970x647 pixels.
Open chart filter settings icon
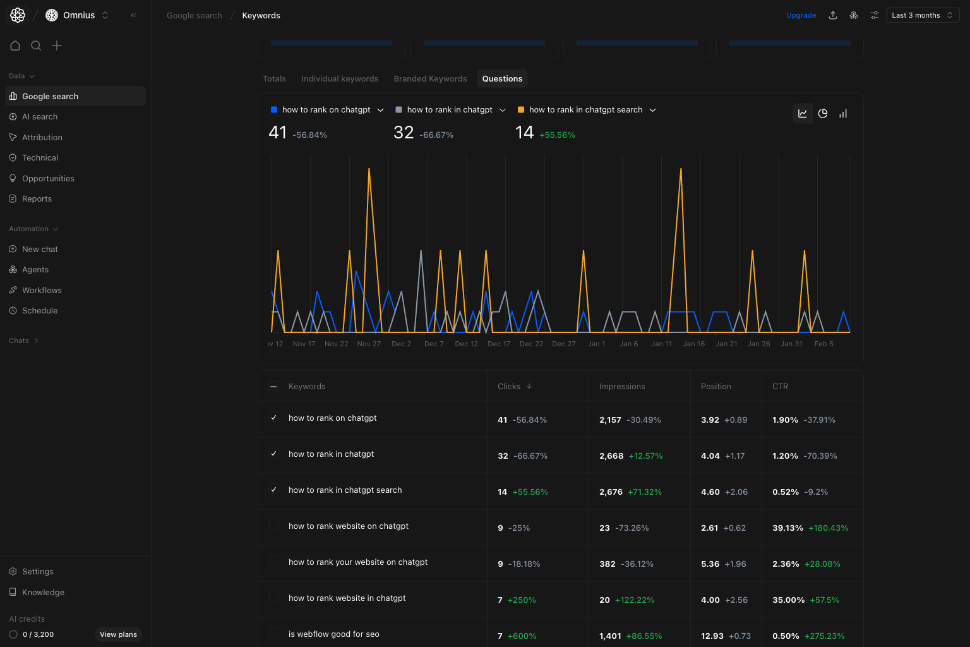tap(874, 15)
